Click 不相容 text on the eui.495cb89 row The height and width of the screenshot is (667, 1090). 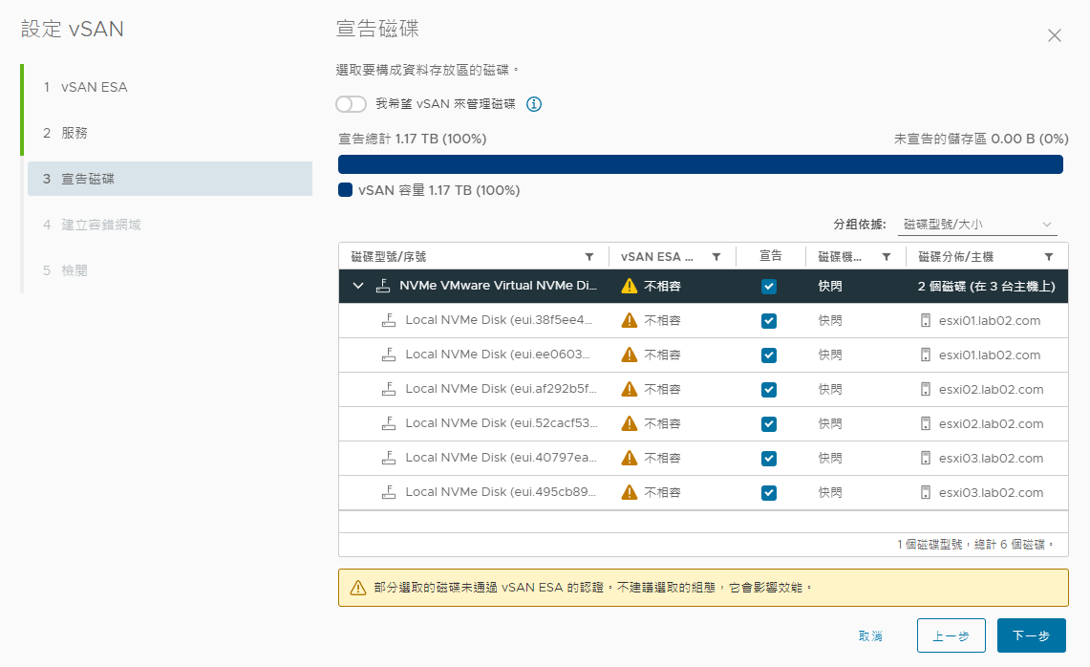point(662,492)
